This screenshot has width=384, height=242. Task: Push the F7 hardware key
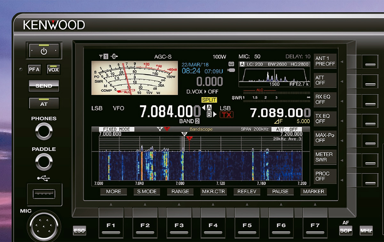[315, 223]
